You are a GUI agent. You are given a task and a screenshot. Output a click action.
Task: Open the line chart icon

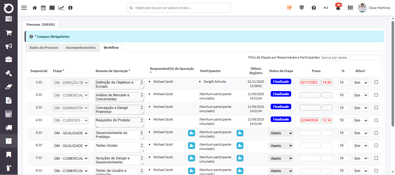(61, 8)
